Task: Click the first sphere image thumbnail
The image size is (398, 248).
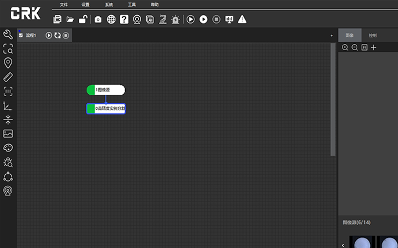Action: 362,242
